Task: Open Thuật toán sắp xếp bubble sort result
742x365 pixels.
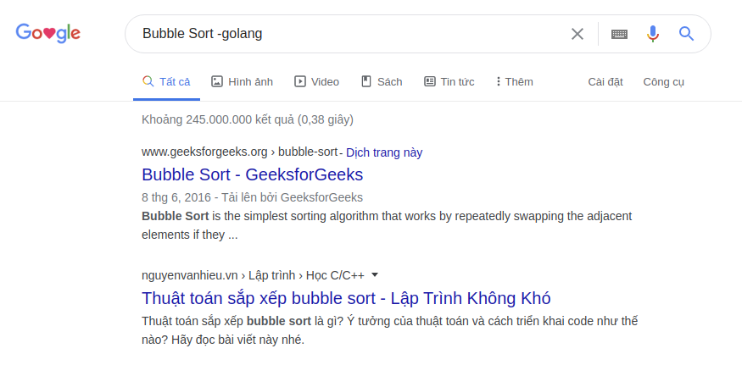Action: [x=346, y=298]
